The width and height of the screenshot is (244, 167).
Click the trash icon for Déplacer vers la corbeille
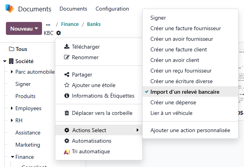[66, 113]
